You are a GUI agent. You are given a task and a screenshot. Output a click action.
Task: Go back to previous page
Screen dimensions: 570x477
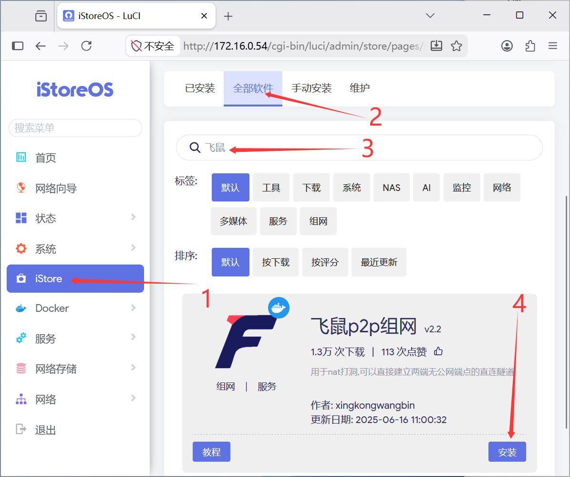coord(41,46)
